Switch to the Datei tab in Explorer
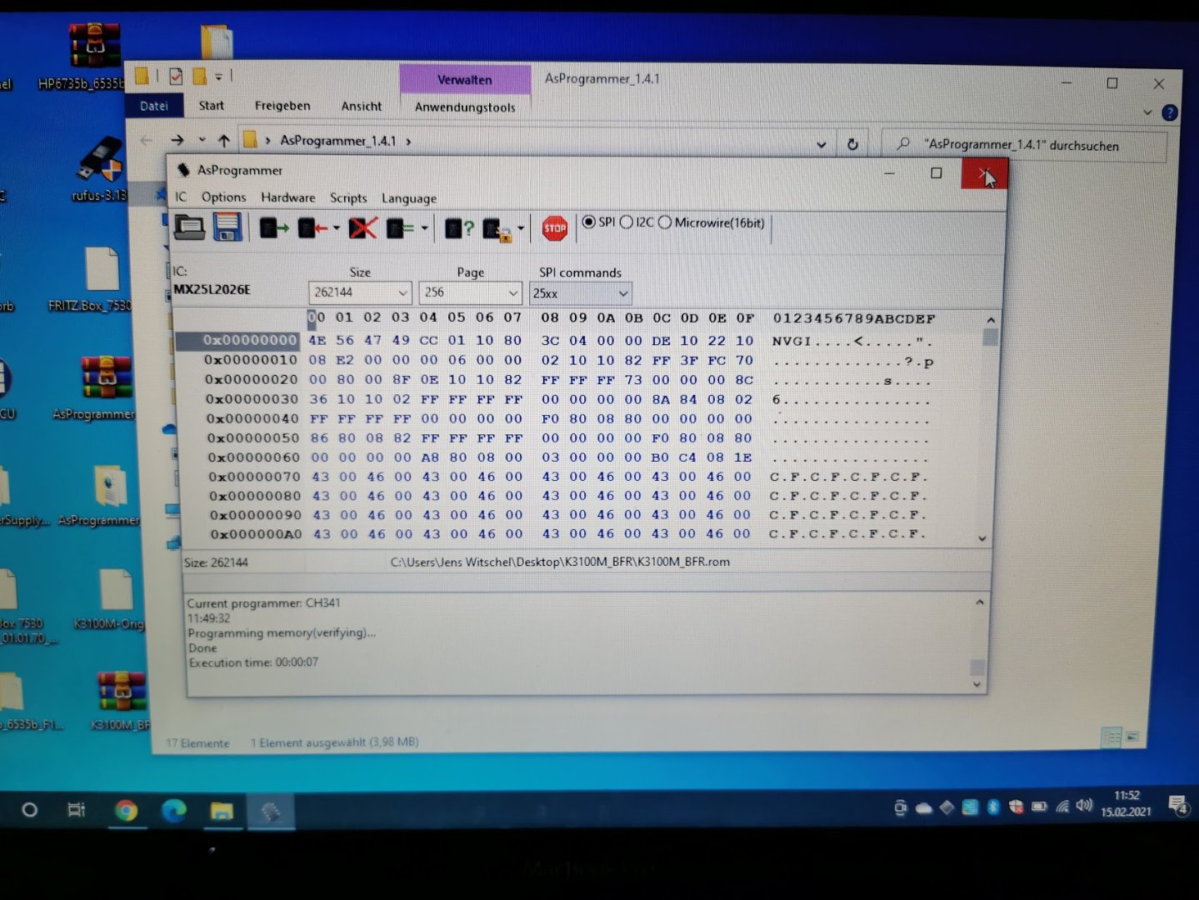1199x900 pixels. (154, 106)
